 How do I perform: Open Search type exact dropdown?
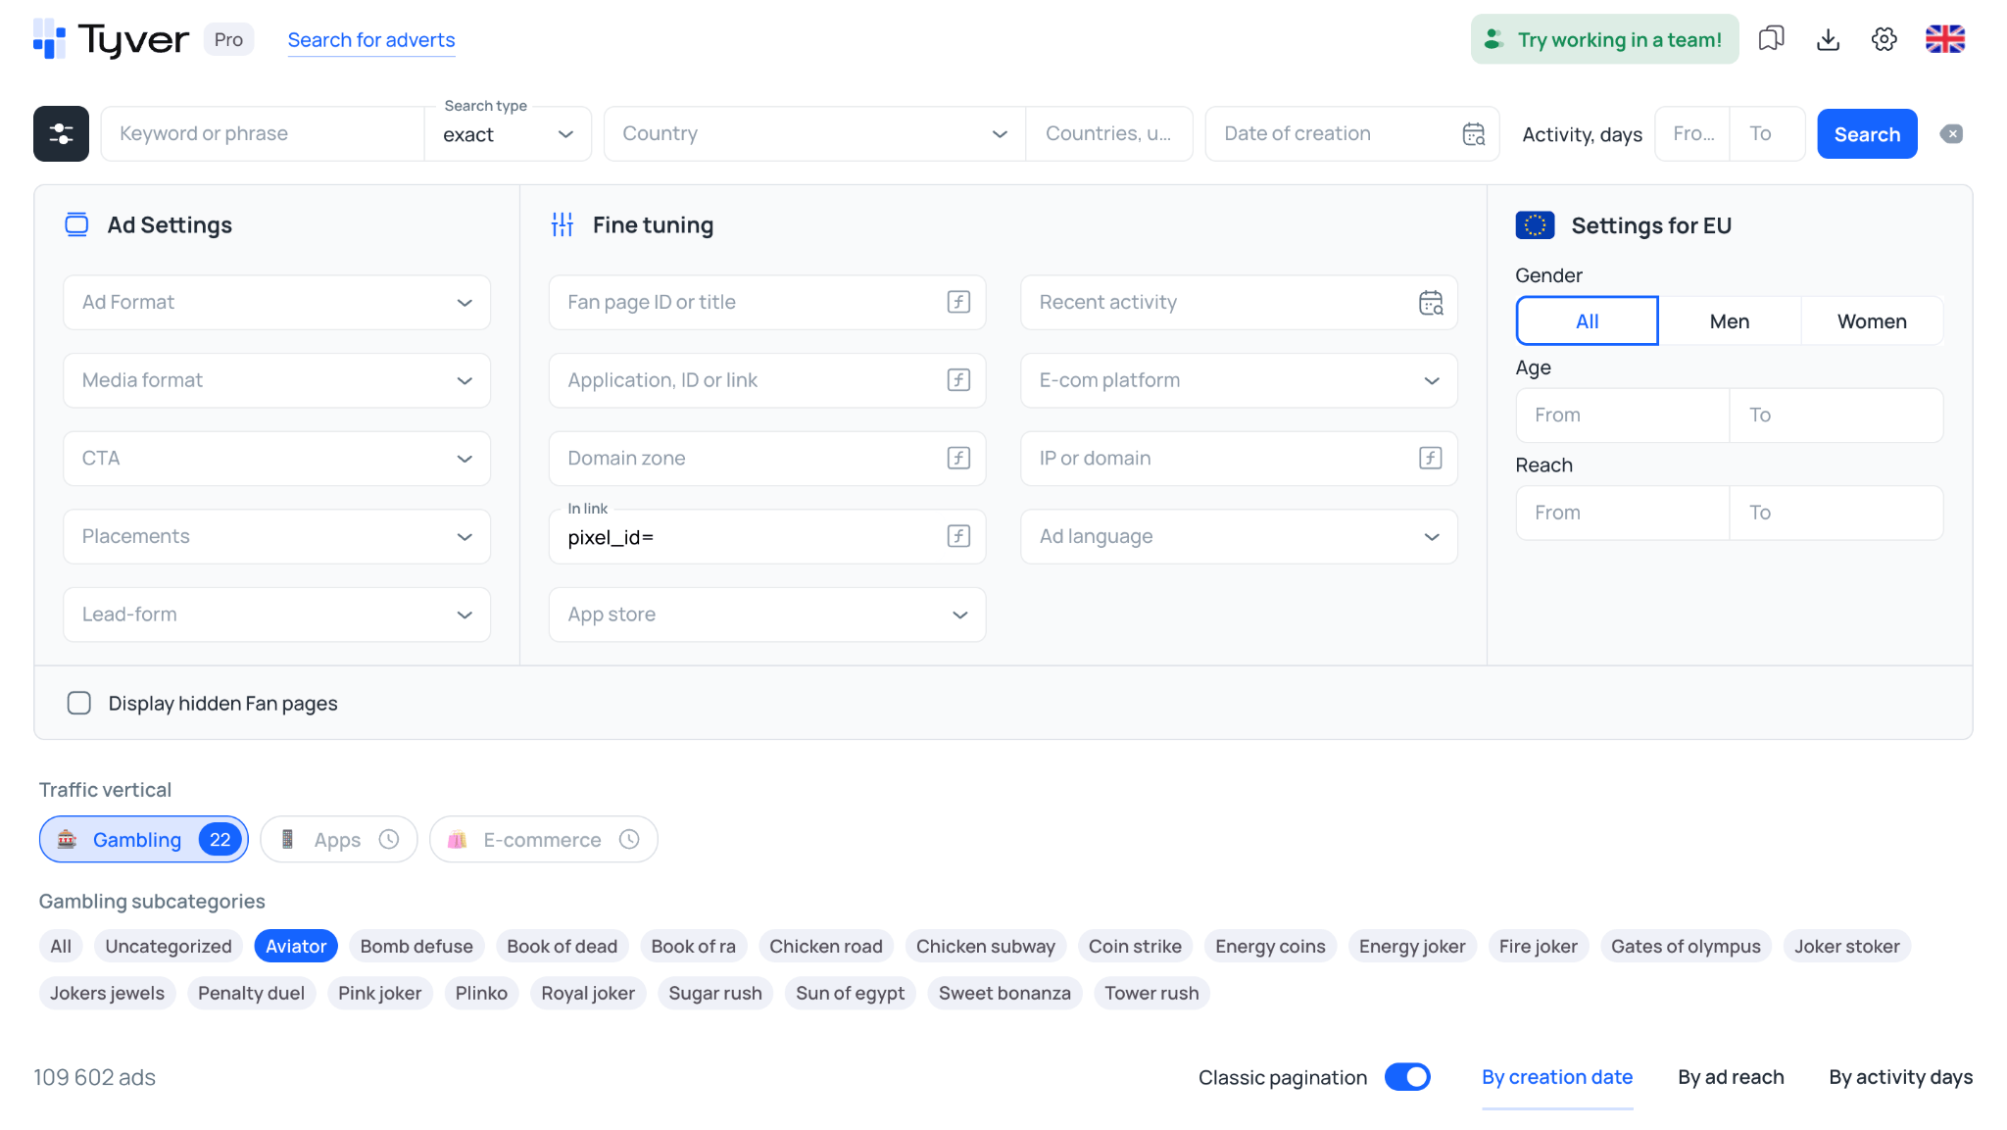[x=508, y=134]
